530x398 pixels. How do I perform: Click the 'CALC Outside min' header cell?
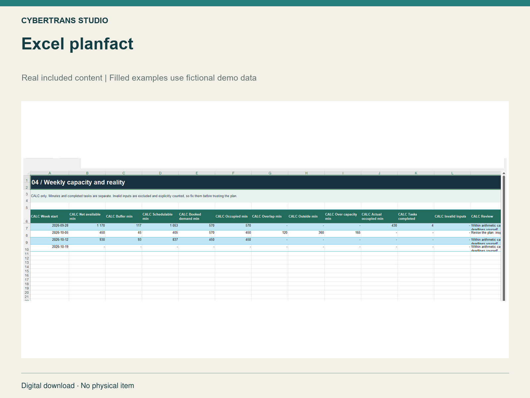coord(306,217)
